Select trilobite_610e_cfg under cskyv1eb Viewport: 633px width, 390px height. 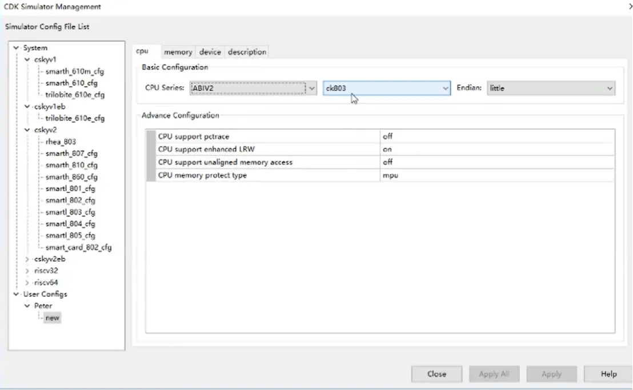pyautogui.click(x=75, y=118)
